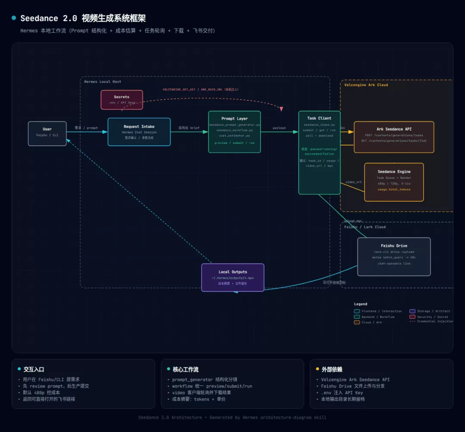Click the "本地输出目录长期留档" bullet
Screen dimensions: 465x432
343,399
